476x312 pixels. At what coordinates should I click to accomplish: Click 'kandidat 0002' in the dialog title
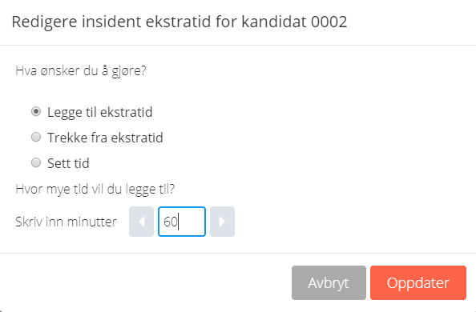(x=294, y=22)
